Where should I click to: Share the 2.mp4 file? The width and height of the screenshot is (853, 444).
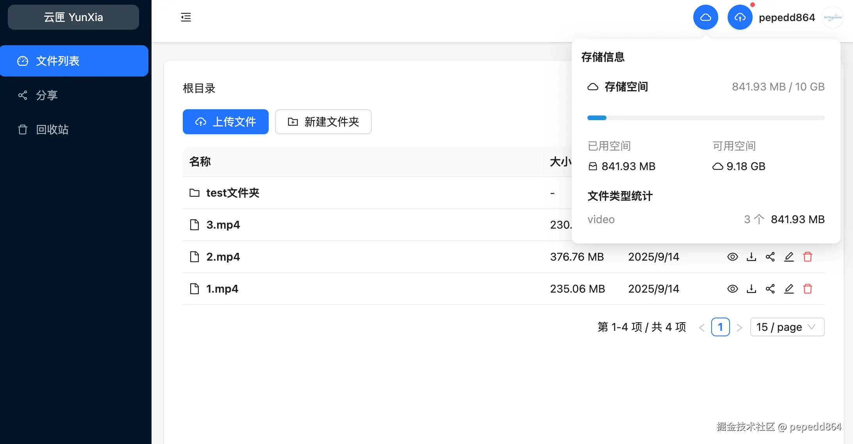pos(770,257)
